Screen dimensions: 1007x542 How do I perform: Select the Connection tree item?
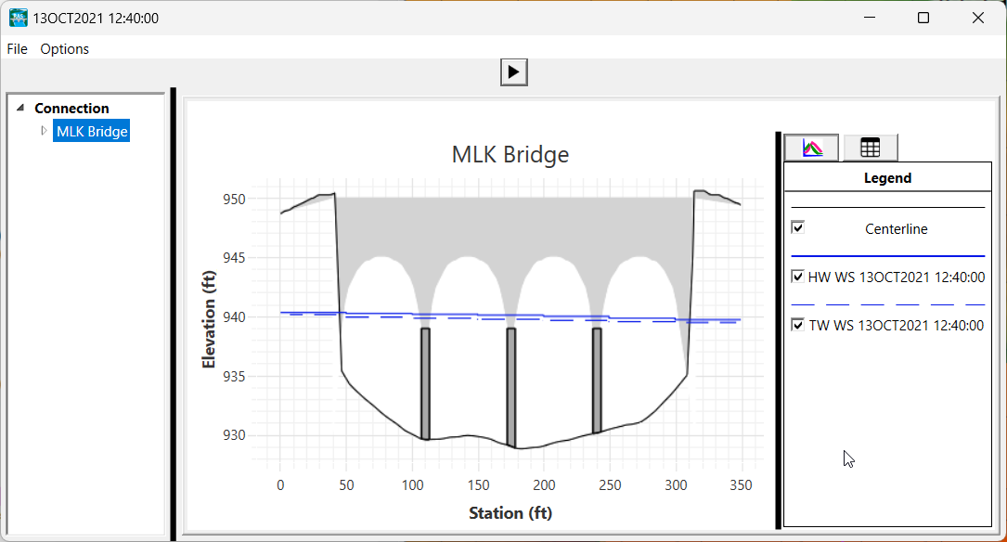tap(71, 109)
